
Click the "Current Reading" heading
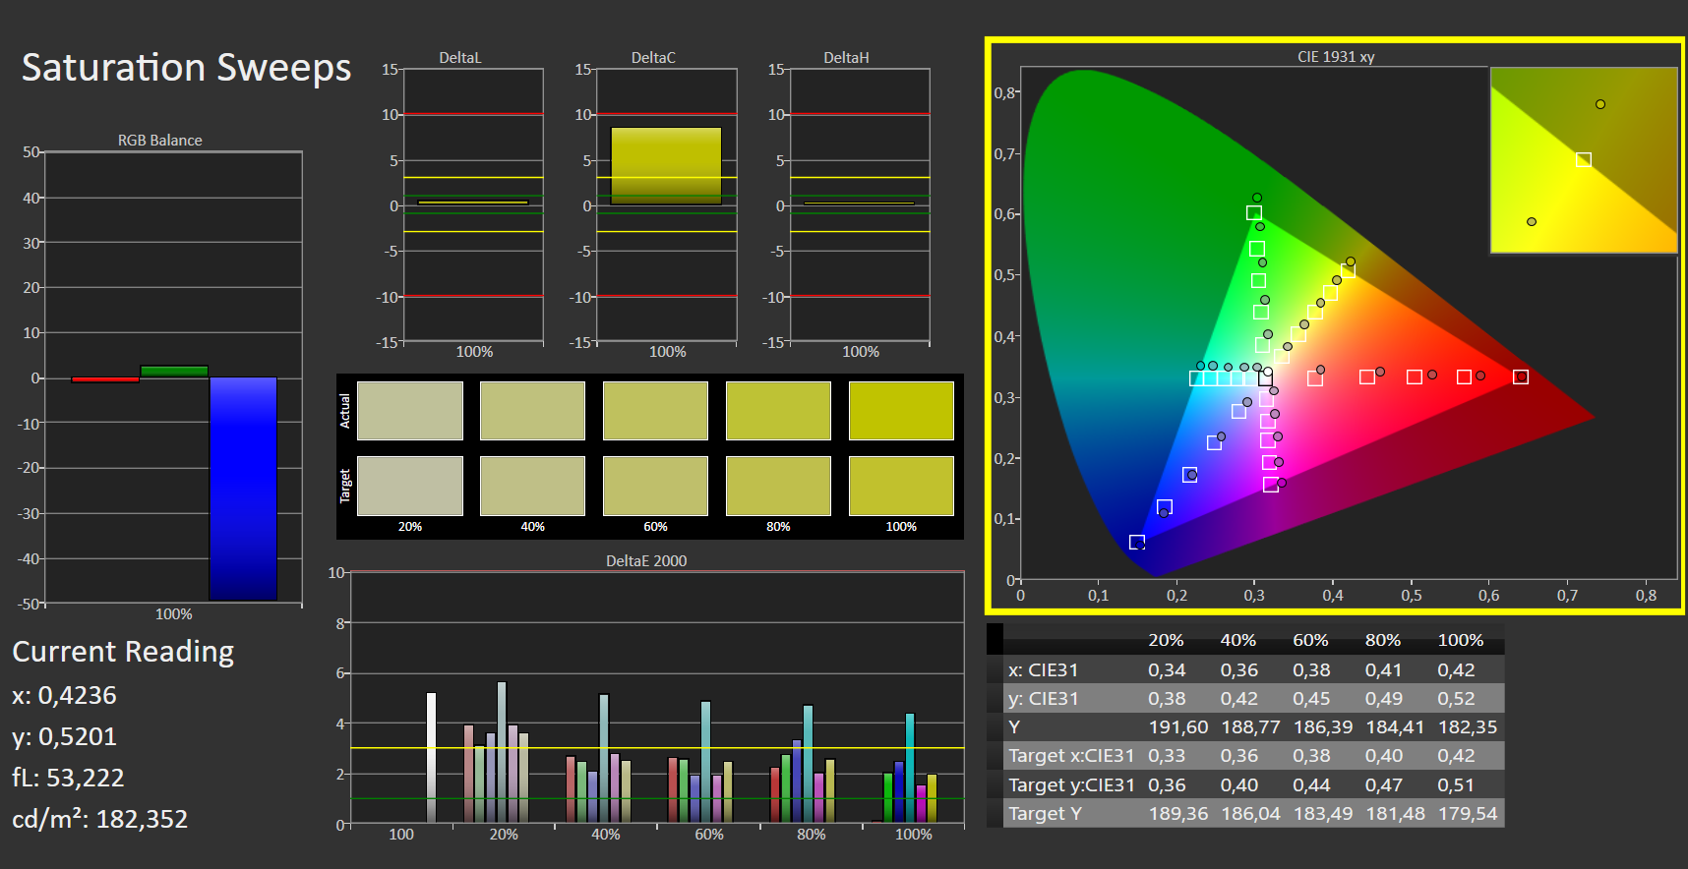pyautogui.click(x=123, y=652)
